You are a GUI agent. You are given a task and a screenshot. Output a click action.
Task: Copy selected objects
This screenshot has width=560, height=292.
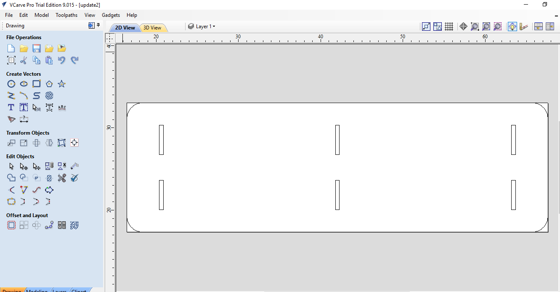point(37,60)
